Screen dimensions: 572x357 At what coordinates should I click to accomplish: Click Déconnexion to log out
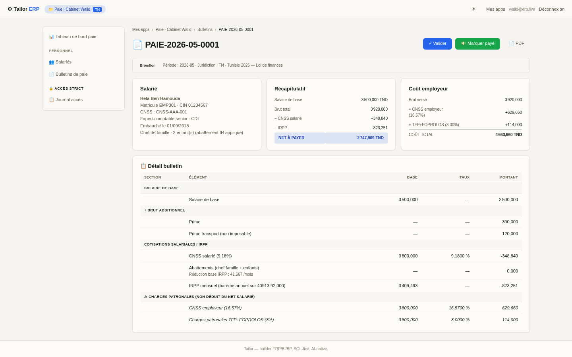(x=551, y=9)
